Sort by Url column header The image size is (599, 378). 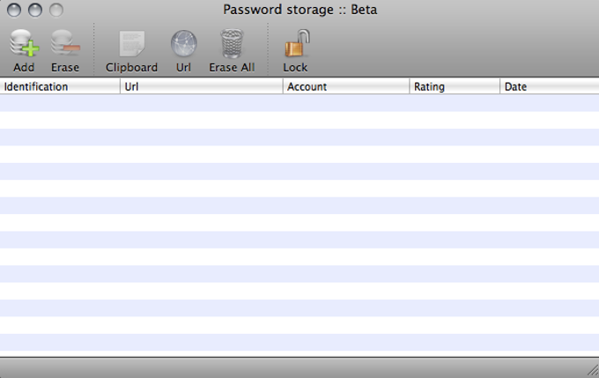coord(201,87)
